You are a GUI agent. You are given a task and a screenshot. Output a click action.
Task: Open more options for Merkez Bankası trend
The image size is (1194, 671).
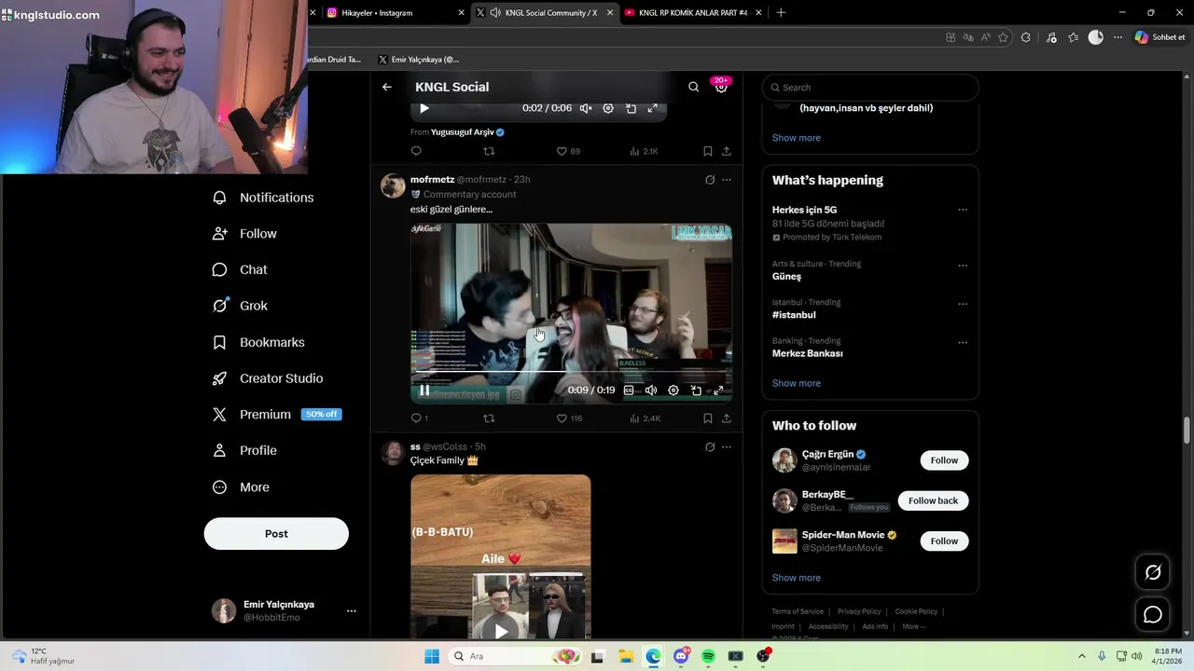coord(963,342)
